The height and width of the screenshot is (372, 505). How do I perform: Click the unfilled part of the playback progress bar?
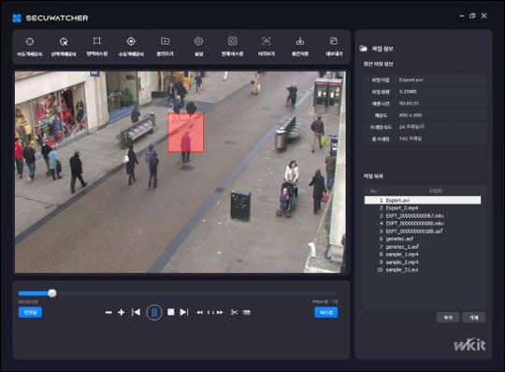[196, 293]
